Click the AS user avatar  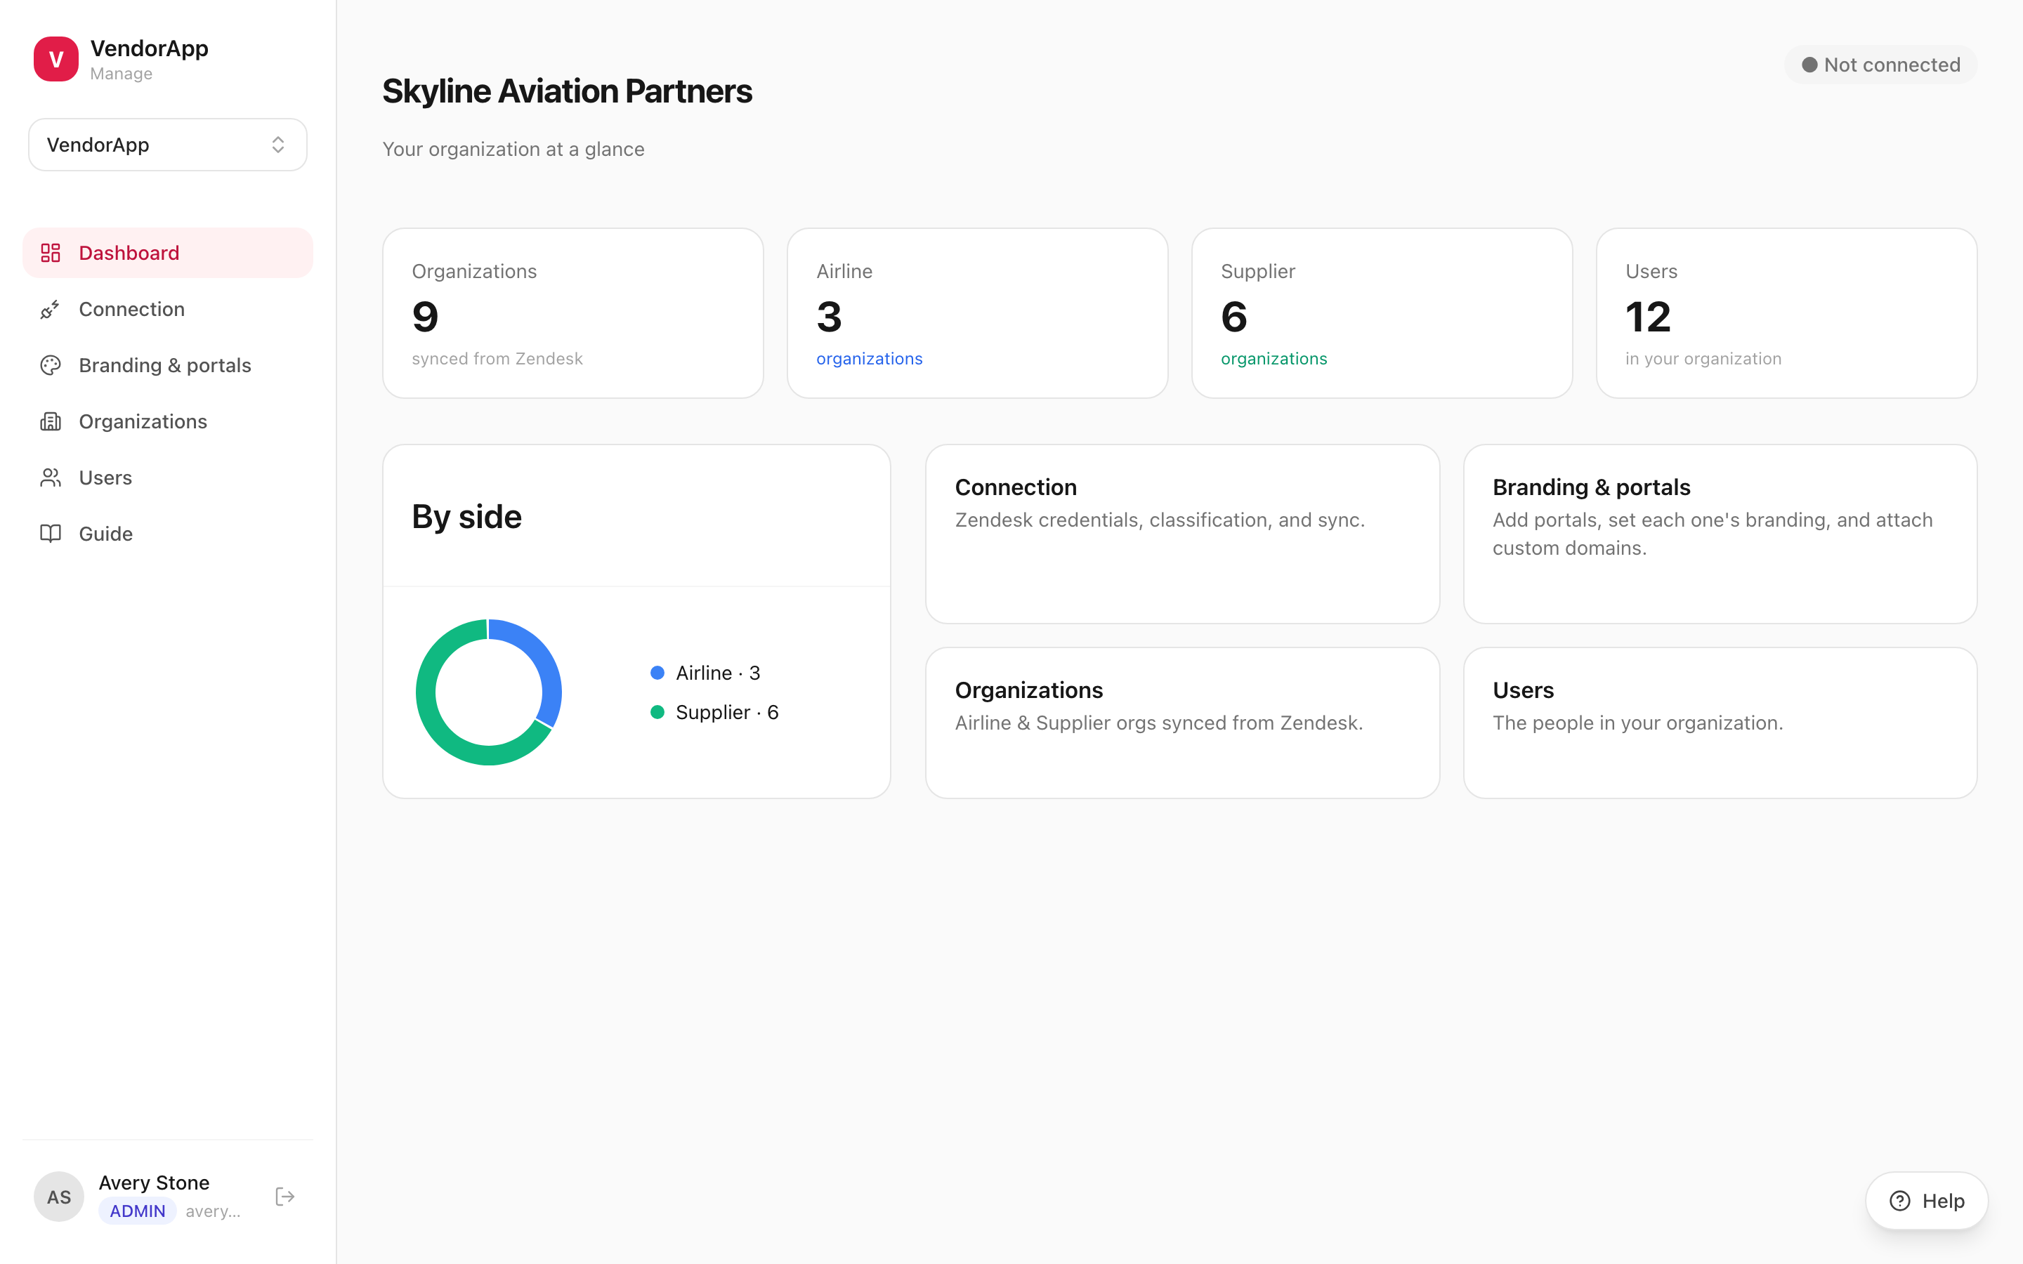click(58, 1197)
